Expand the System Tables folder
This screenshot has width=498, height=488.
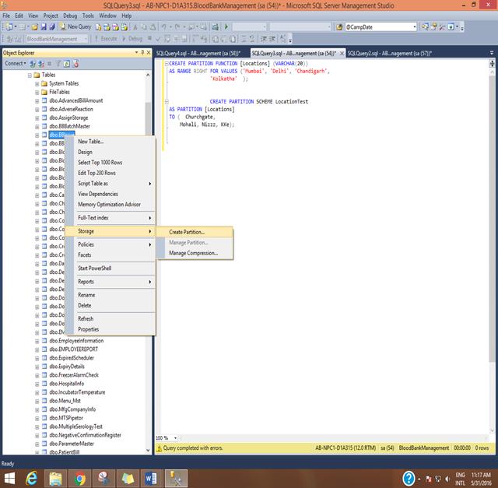point(37,83)
